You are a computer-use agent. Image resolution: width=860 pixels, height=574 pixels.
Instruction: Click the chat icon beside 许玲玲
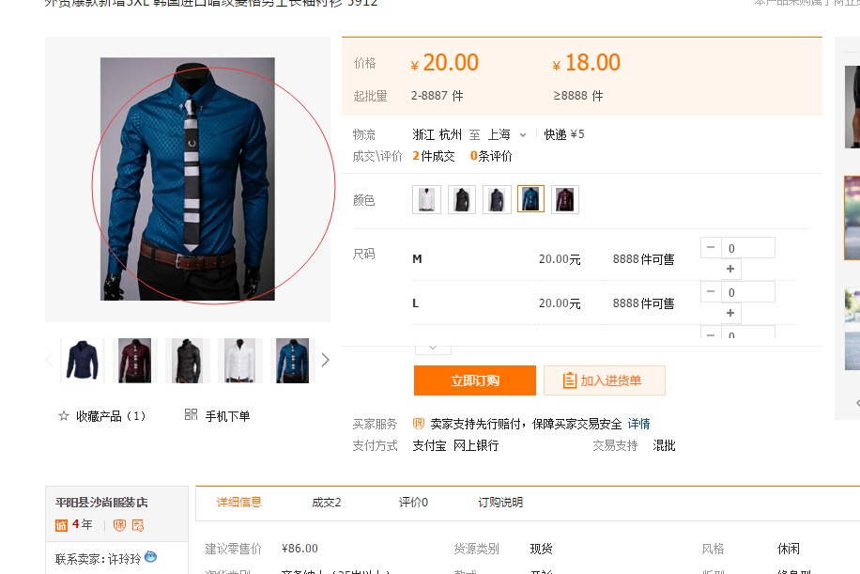pos(151,557)
